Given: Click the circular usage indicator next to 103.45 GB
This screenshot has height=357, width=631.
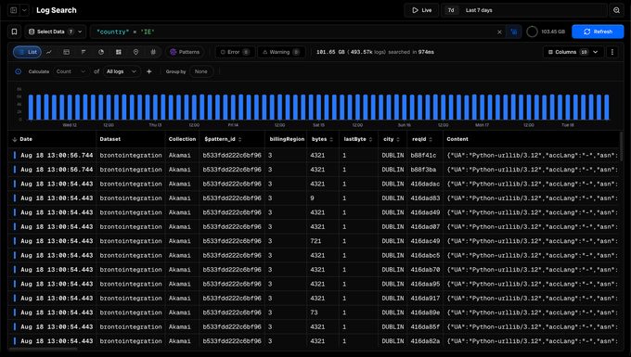Looking at the screenshot, I should pos(532,32).
